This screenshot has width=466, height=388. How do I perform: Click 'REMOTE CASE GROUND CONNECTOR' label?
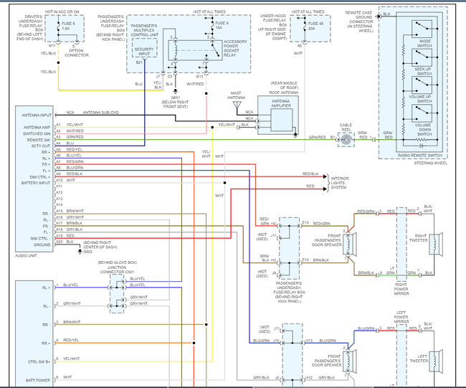coord(359,17)
